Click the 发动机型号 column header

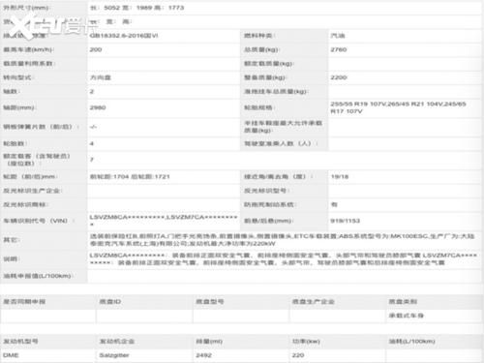pyautogui.click(x=20, y=341)
